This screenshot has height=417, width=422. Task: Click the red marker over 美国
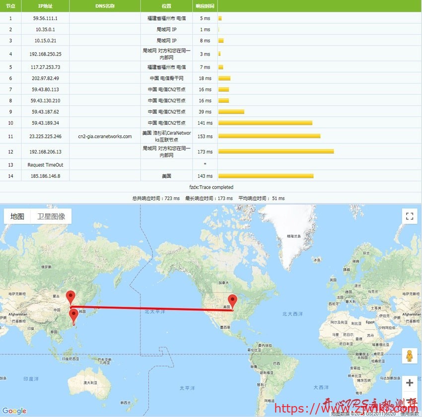(x=233, y=300)
